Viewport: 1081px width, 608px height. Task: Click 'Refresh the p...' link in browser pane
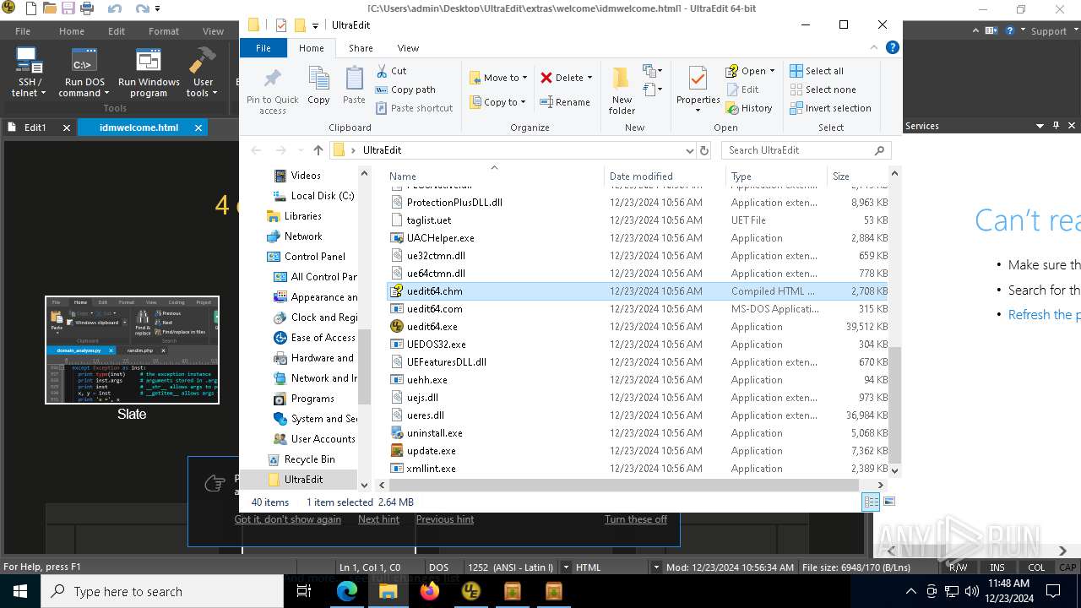1044,314
